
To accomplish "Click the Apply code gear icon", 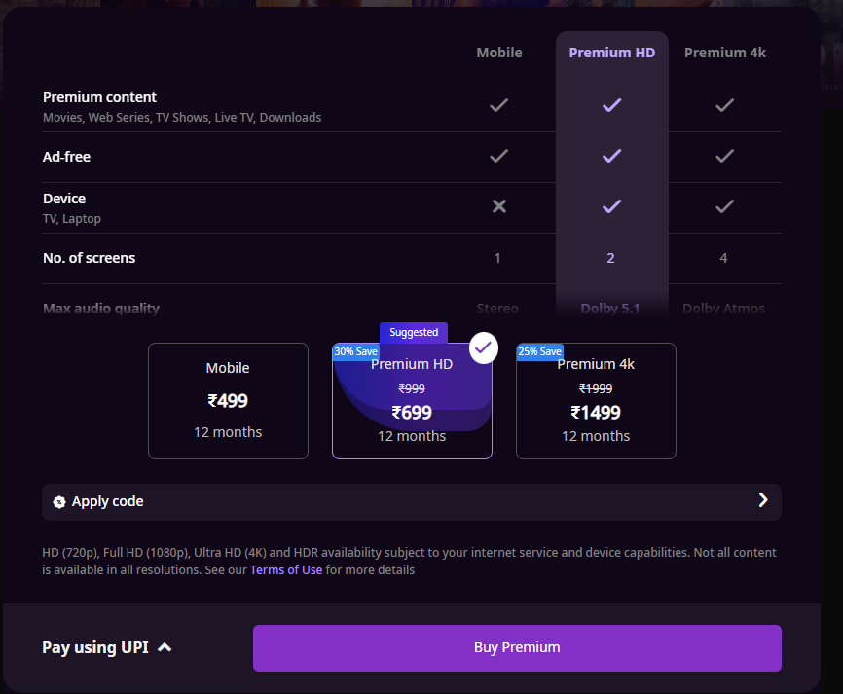I will (59, 502).
